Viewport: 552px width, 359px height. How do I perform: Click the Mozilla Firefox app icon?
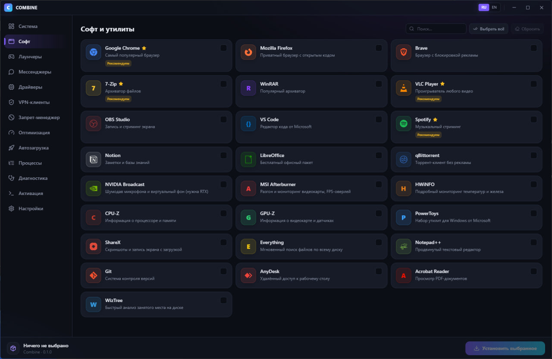coord(248,52)
